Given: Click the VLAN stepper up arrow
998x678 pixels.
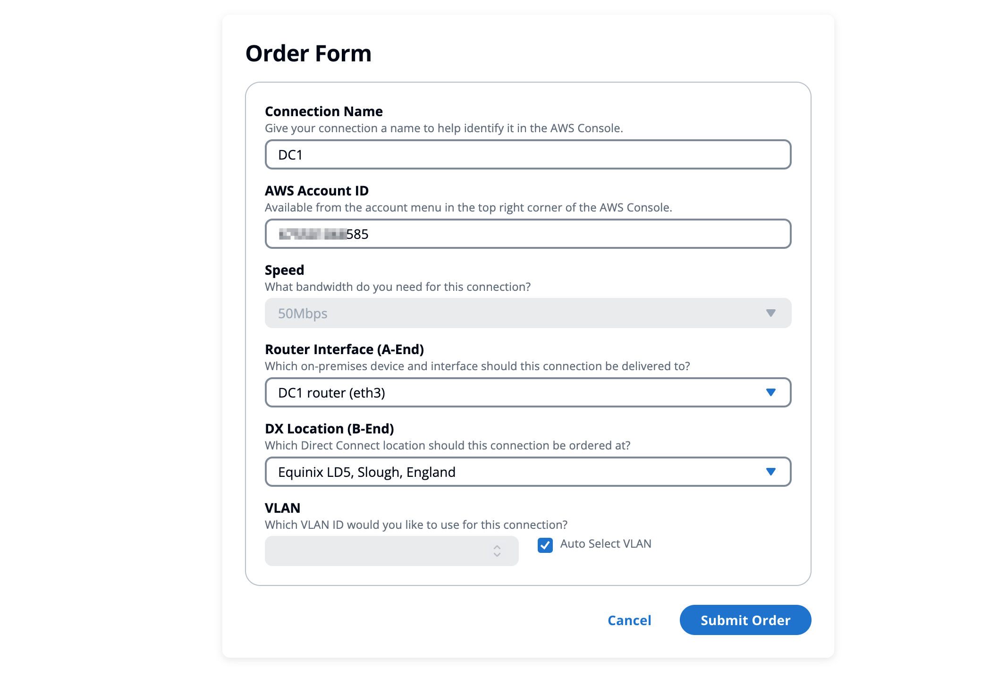Looking at the screenshot, I should click(497, 547).
